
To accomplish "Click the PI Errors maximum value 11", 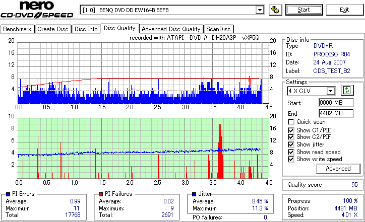I will click(77, 208).
